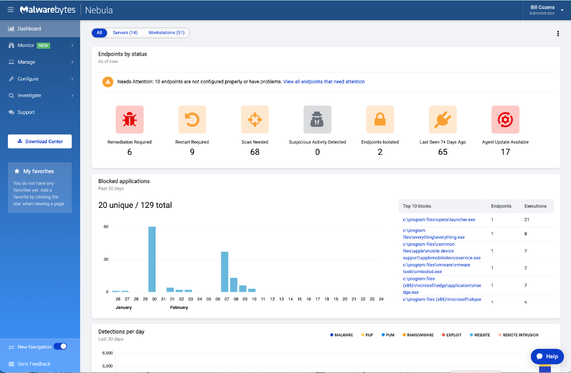The width and height of the screenshot is (571, 373).
Task: Click the Manage laptop icon
Action: pyautogui.click(x=12, y=62)
